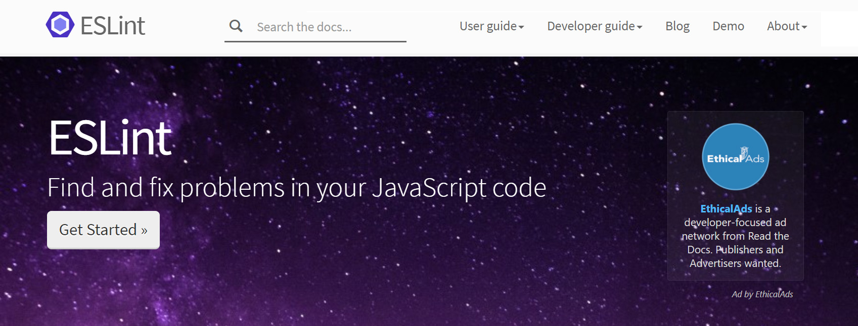Follow the EthicalAds blue link
Image resolution: width=858 pixels, height=326 pixels.
pos(726,209)
